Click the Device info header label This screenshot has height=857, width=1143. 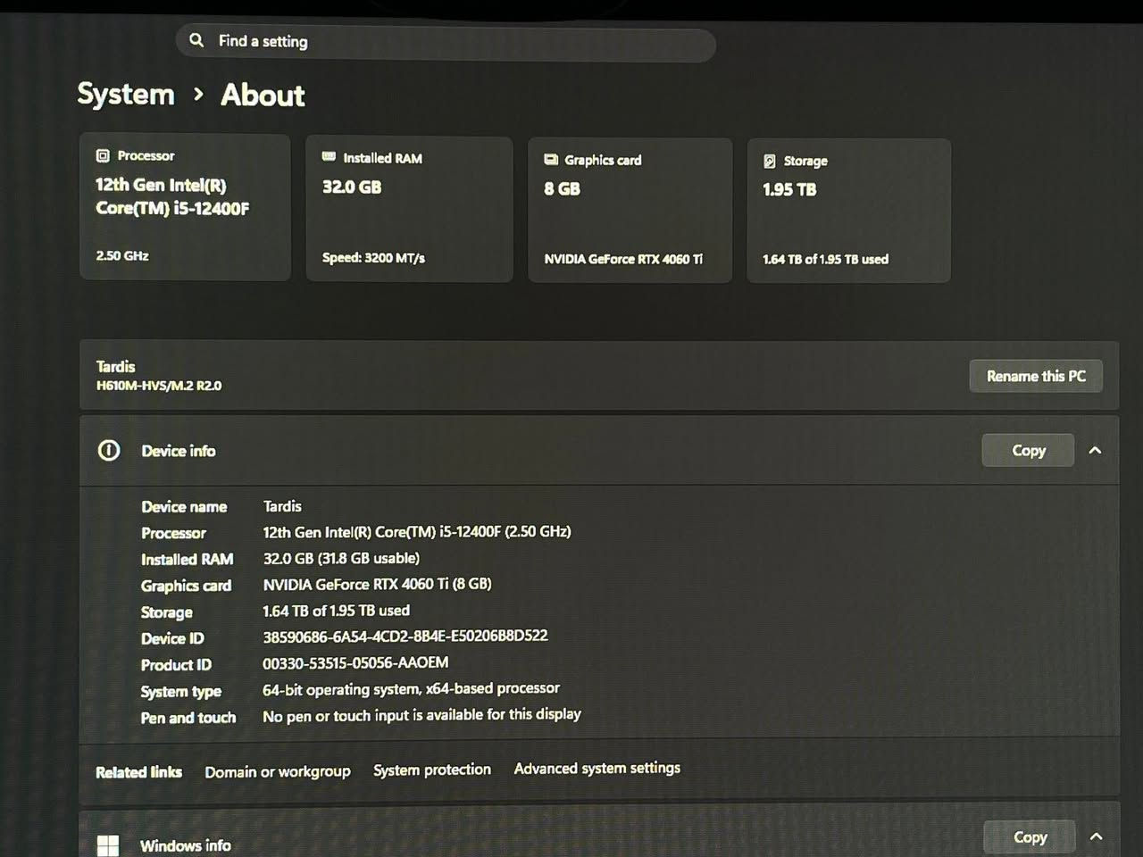(179, 451)
